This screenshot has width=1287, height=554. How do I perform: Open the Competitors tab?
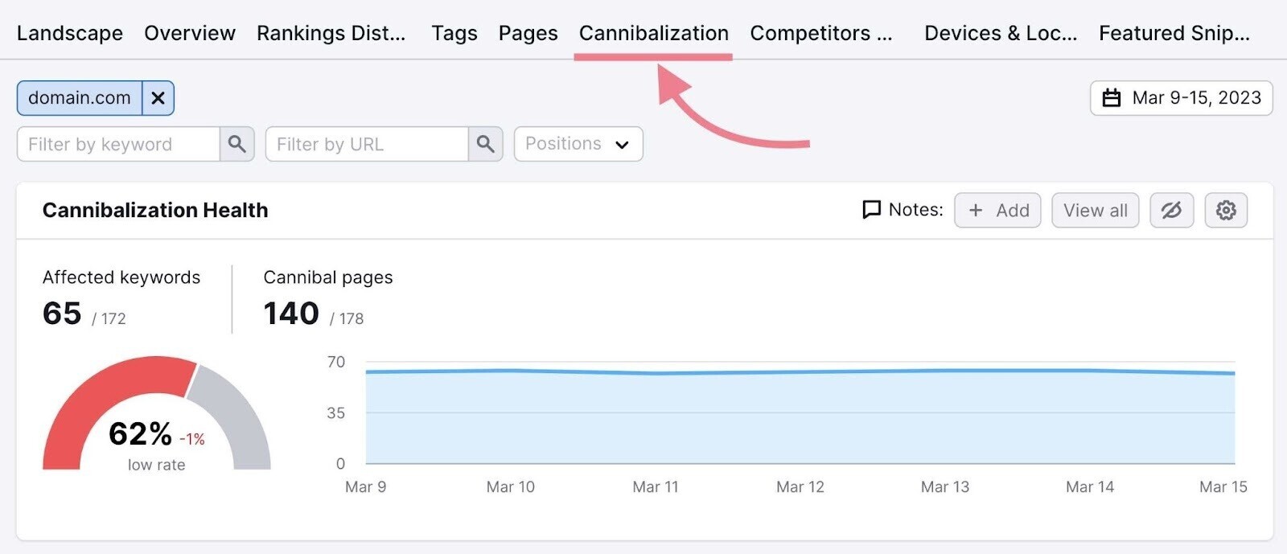[821, 33]
